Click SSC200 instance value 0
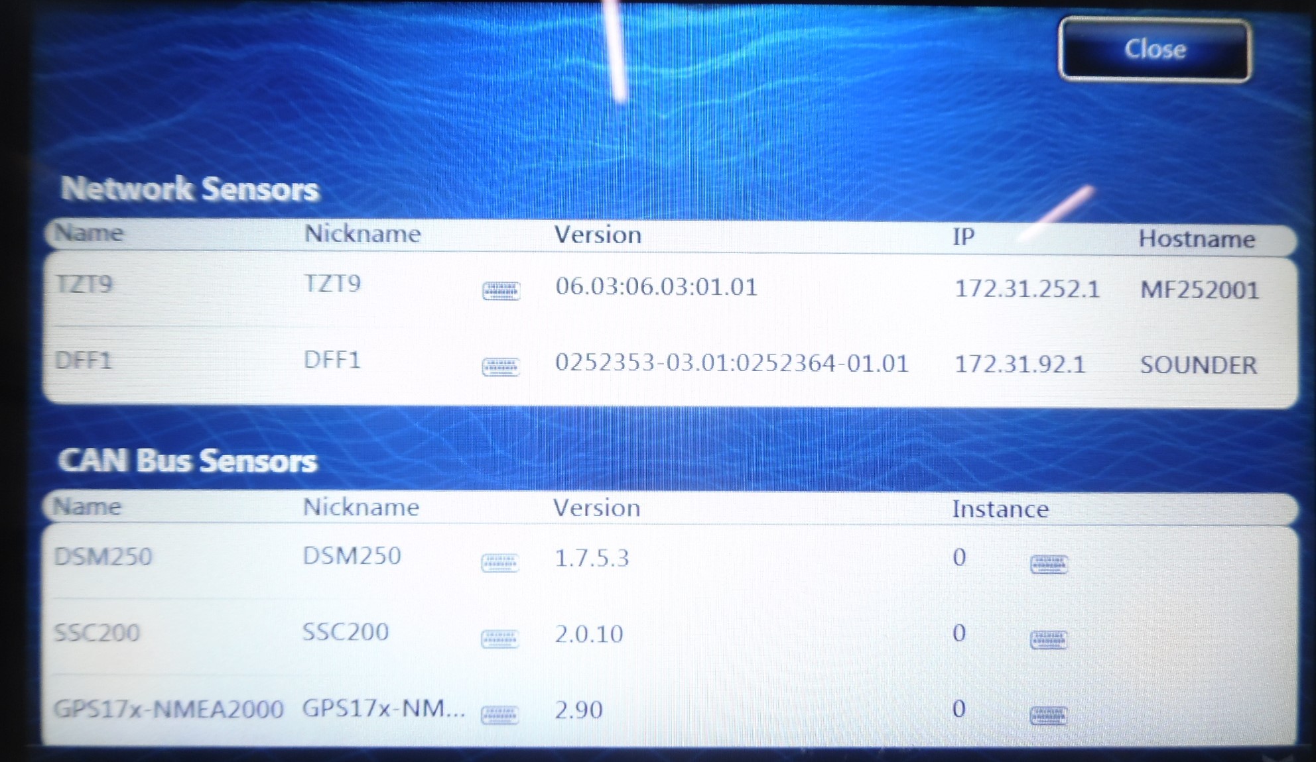This screenshot has height=762, width=1316. click(959, 633)
